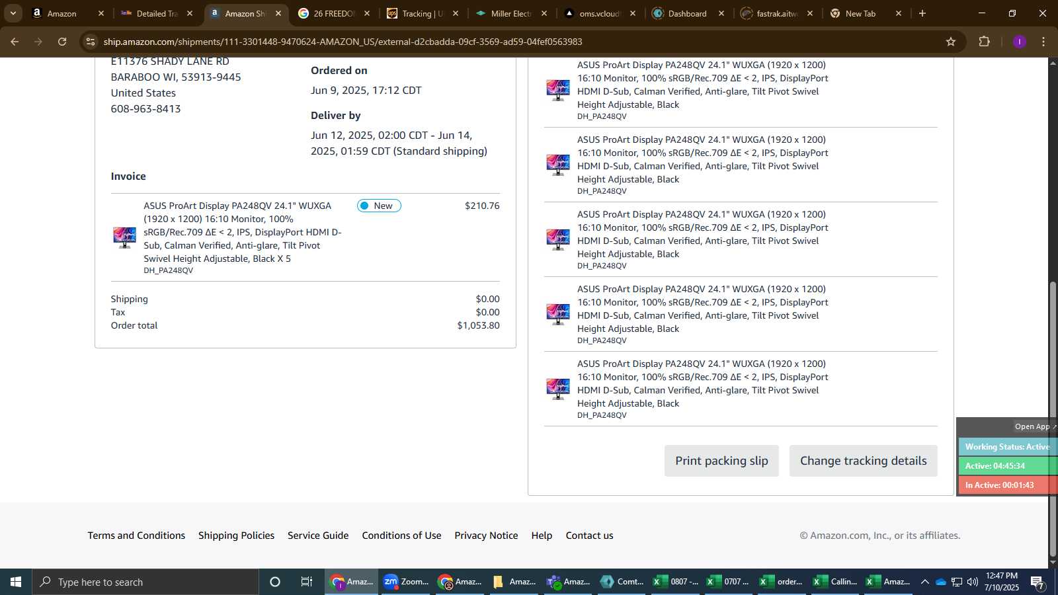Screen dimensions: 1058x595
Task: Click the Order total $1,053.80 value
Action: [x=478, y=325]
